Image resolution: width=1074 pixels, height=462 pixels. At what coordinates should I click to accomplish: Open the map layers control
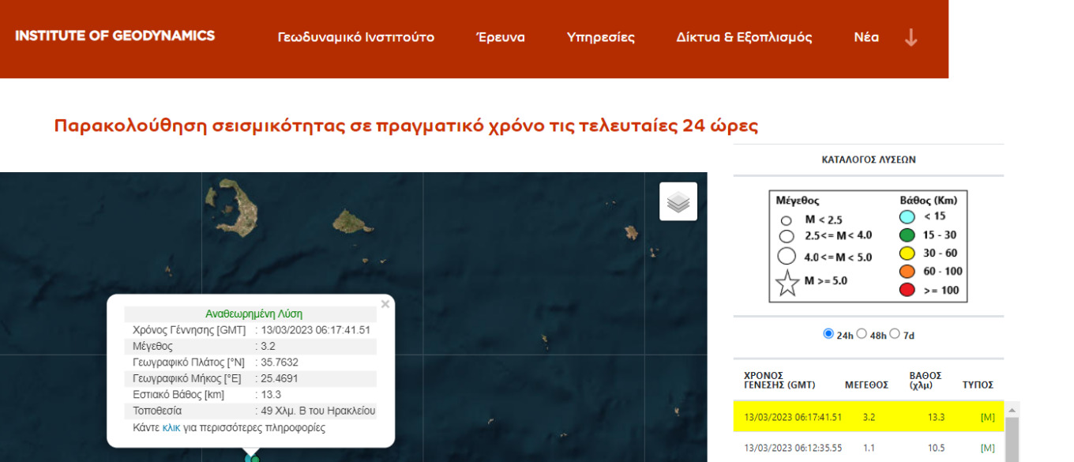pos(678,202)
